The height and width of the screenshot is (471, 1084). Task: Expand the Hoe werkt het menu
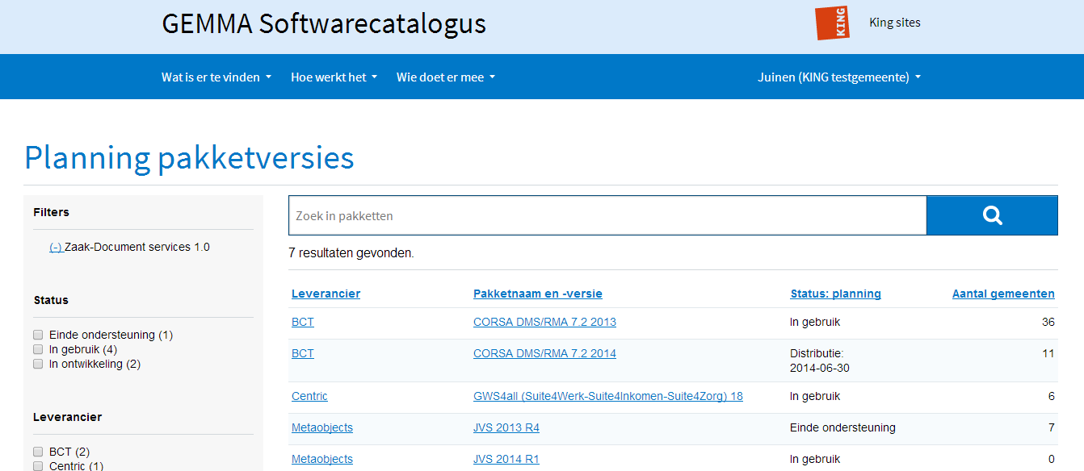pyautogui.click(x=334, y=77)
